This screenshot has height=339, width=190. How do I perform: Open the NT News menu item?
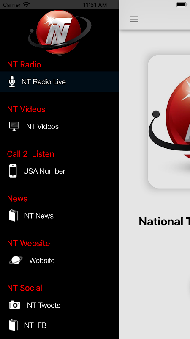pyautogui.click(x=39, y=216)
